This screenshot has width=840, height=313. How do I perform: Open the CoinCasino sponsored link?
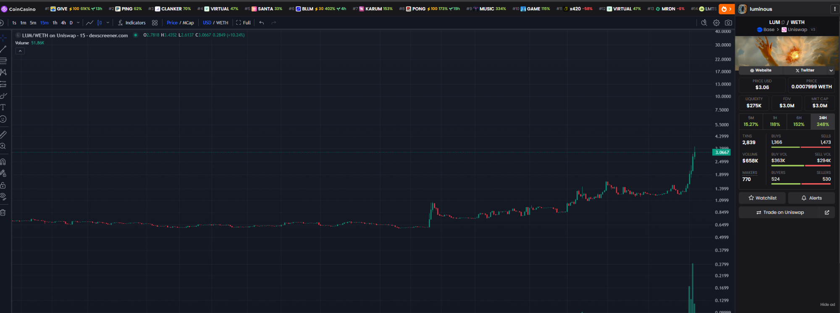[18, 9]
